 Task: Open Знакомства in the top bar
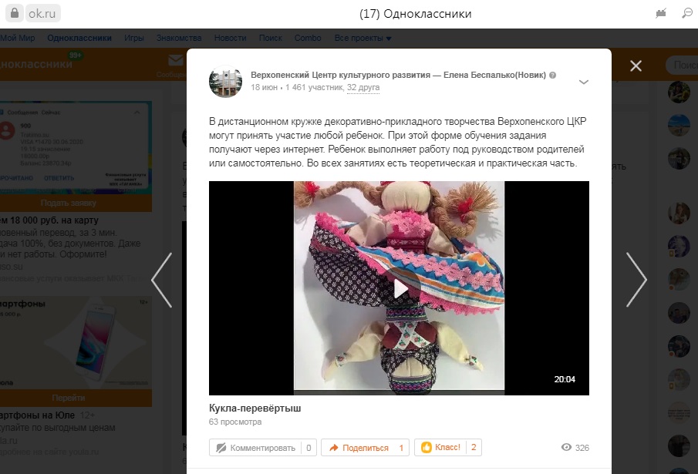click(x=179, y=39)
